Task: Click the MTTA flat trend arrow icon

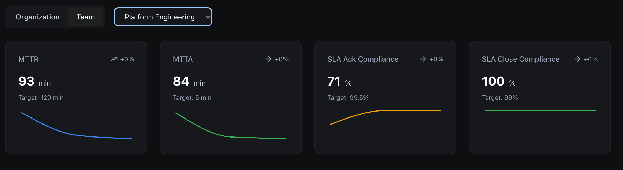Action: coord(268,59)
